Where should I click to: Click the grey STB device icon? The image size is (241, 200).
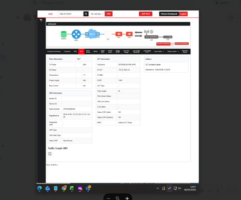(x=168, y=37)
